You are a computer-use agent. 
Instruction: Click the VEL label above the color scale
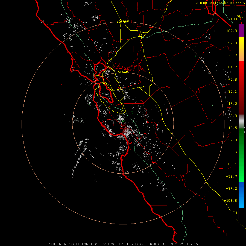240,16
